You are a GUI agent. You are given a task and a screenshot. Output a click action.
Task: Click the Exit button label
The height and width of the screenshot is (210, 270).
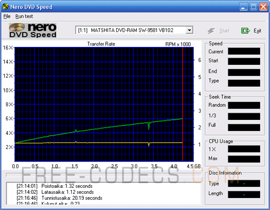coord(258,31)
